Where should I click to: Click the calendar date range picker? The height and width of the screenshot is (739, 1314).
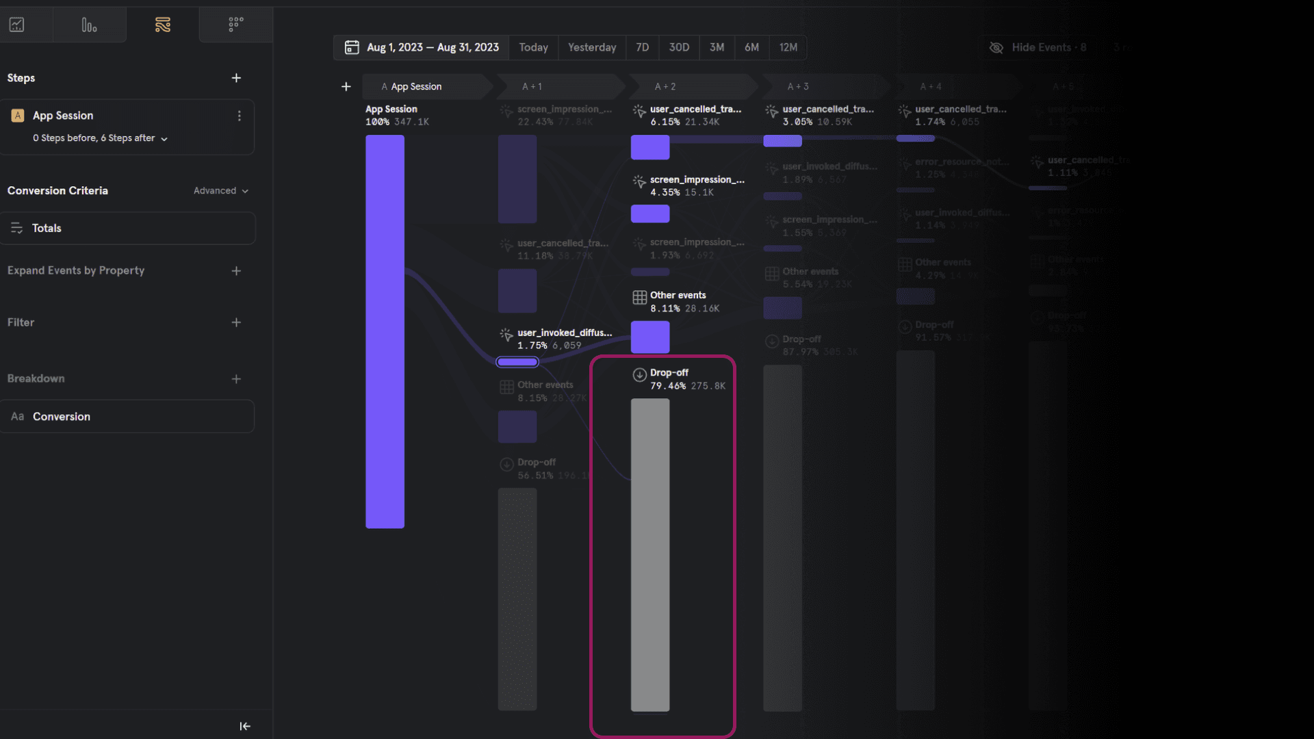[x=422, y=47]
